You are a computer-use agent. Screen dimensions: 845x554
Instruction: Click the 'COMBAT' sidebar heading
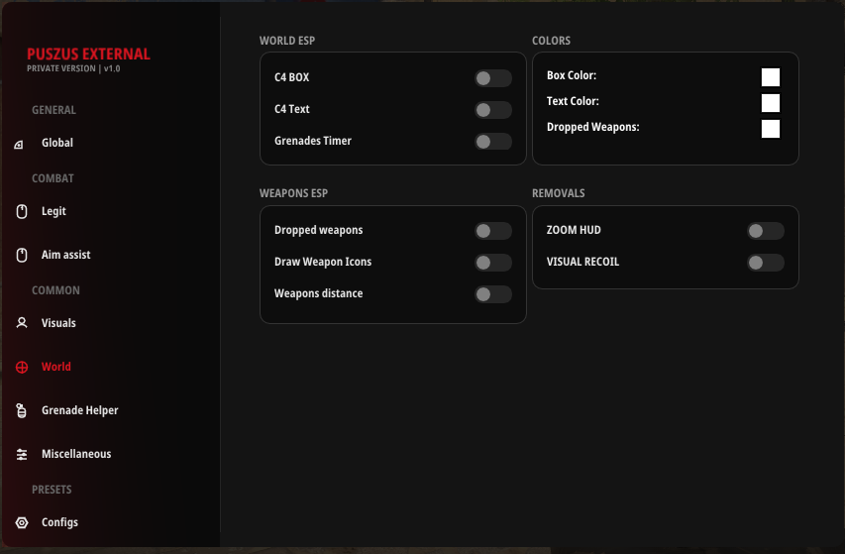point(53,178)
